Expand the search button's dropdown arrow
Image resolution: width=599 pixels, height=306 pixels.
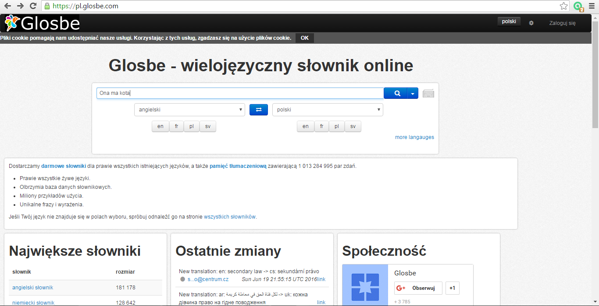point(413,93)
